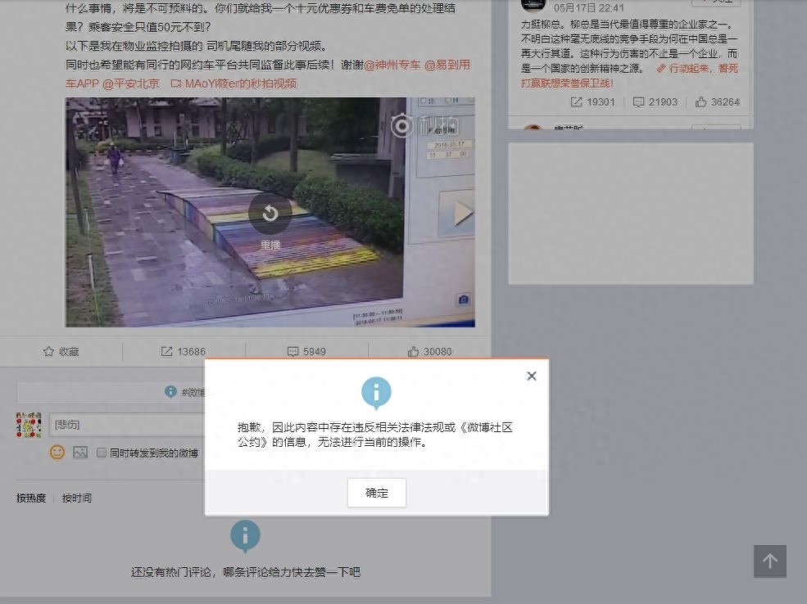Image resolution: width=807 pixels, height=604 pixels.
Task: Focus the comment input field
Action: coord(127,425)
